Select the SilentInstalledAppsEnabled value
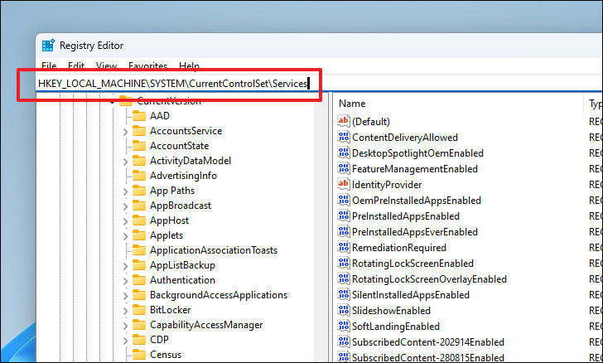The width and height of the screenshot is (603, 363). coord(411,295)
